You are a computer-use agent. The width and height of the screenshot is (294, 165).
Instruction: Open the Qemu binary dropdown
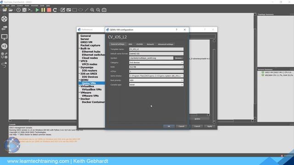click(156, 76)
